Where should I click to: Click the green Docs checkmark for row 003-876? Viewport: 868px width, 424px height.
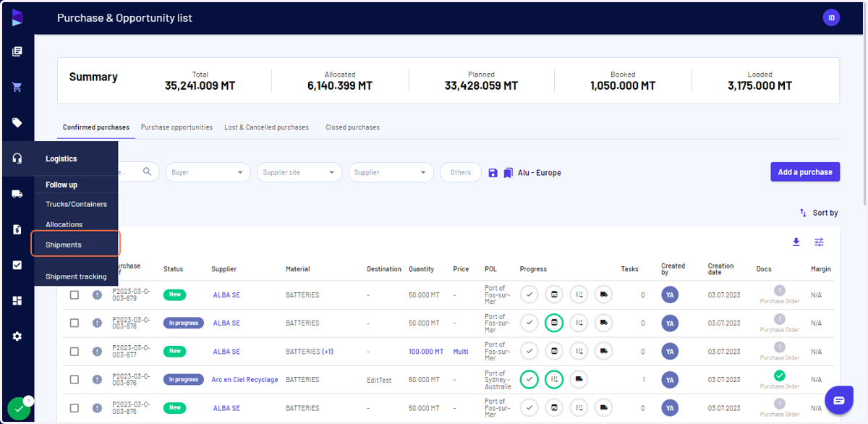(779, 376)
